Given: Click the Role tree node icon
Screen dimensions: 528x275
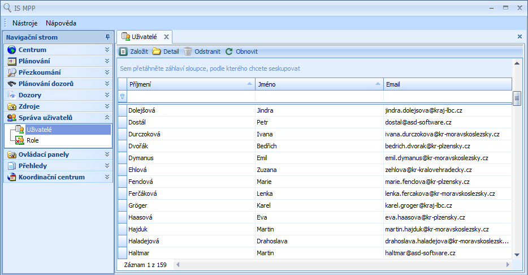Looking at the screenshot, I should (20, 140).
